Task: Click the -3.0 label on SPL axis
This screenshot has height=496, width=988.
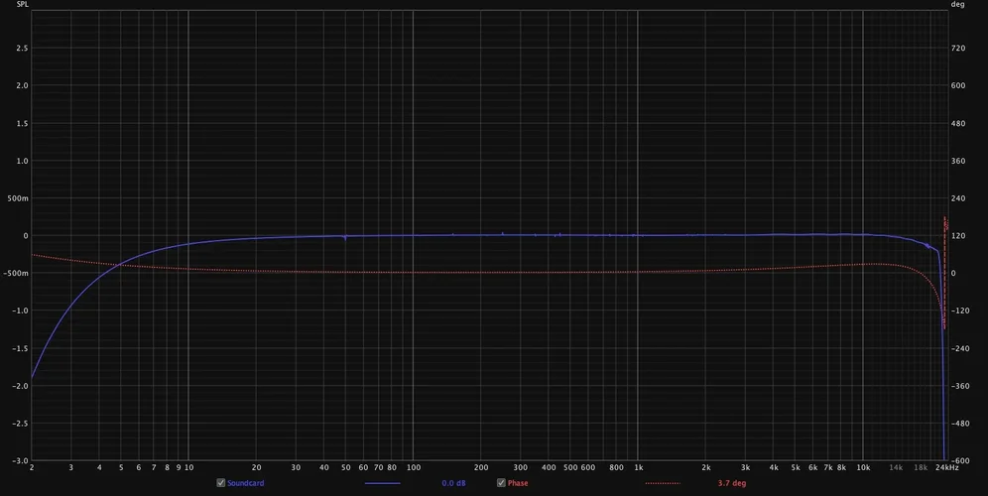Action: click(21, 460)
